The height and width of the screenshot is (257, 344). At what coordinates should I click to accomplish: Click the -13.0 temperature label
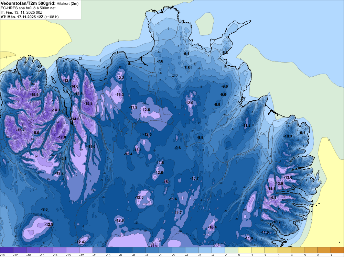pos(288,177)
